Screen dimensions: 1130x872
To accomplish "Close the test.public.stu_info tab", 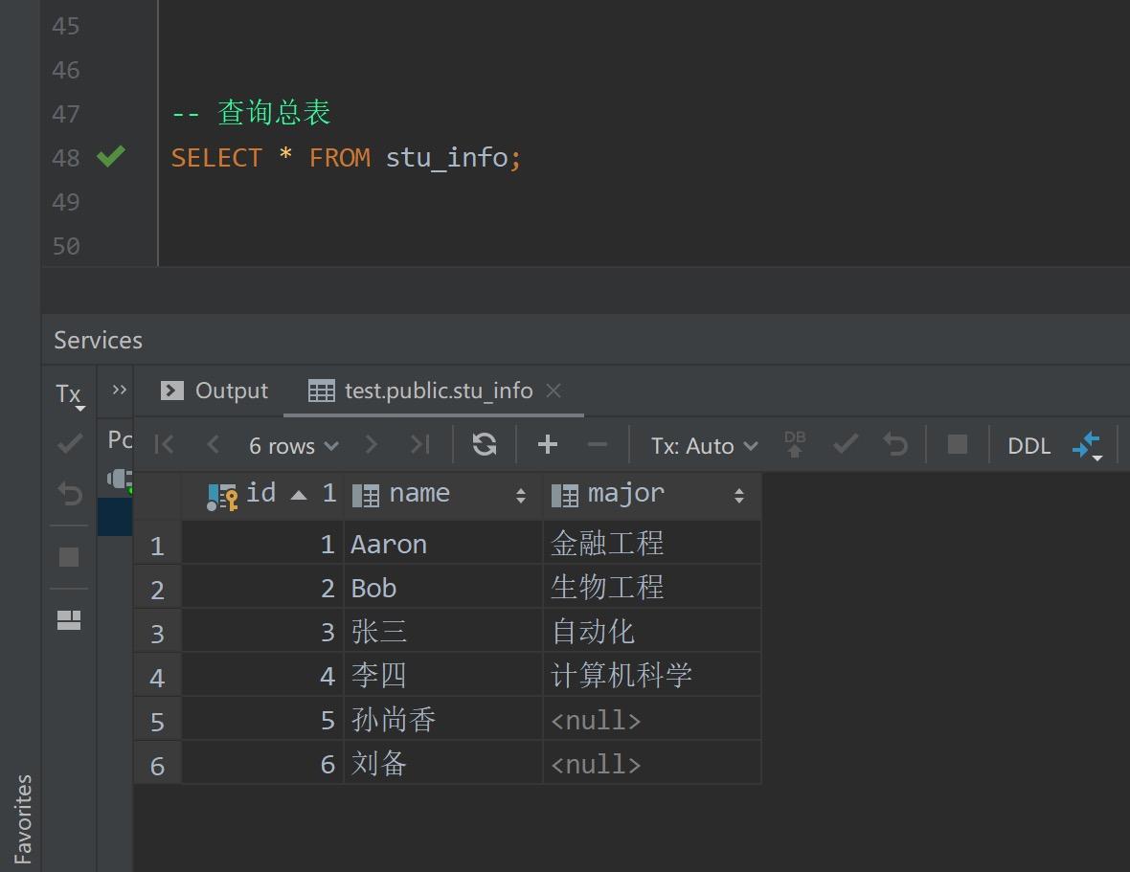I will (x=553, y=391).
